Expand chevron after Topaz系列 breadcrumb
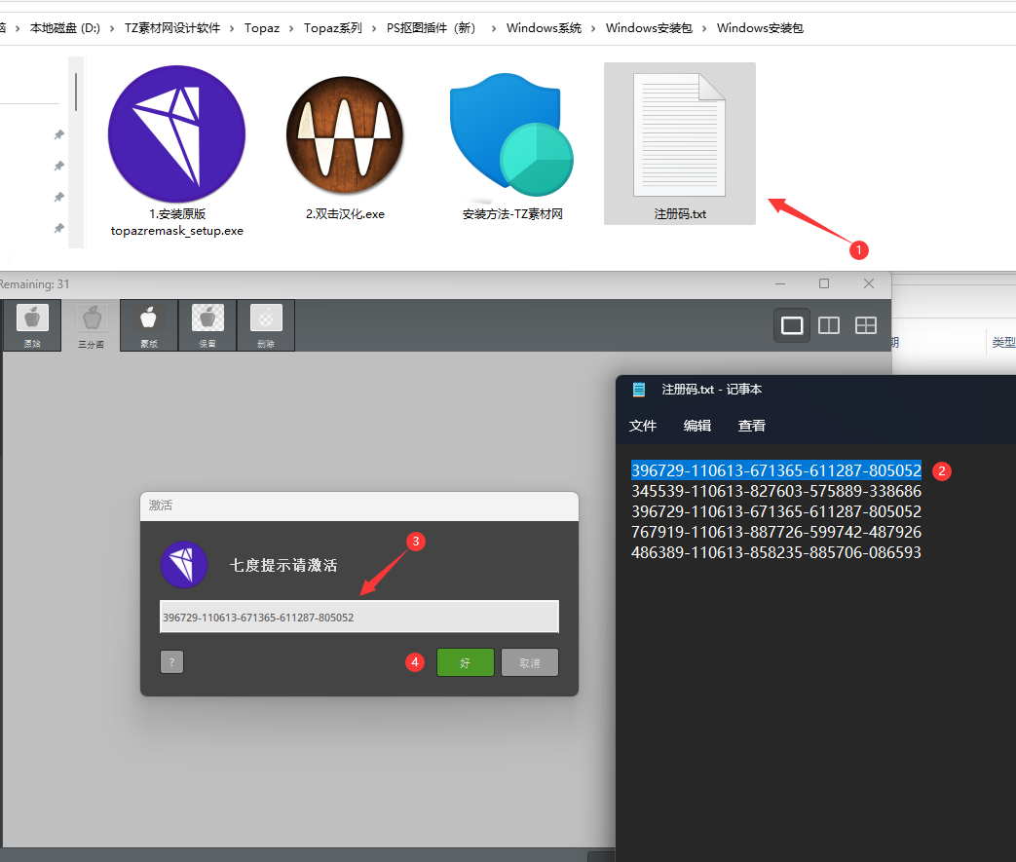Image resolution: width=1016 pixels, height=862 pixels. [x=374, y=28]
